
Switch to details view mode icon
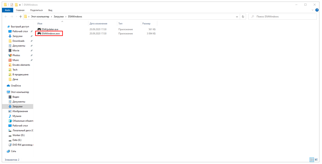point(312,160)
